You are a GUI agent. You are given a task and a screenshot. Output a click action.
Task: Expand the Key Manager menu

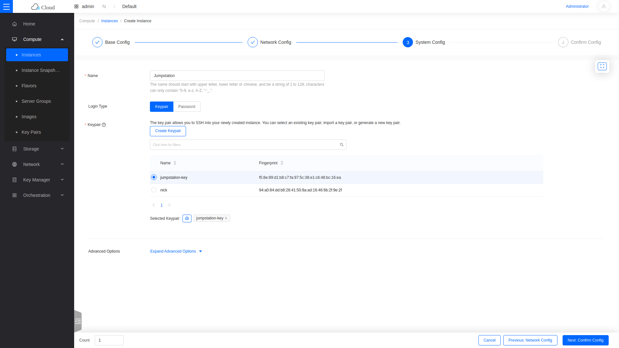pos(37,180)
